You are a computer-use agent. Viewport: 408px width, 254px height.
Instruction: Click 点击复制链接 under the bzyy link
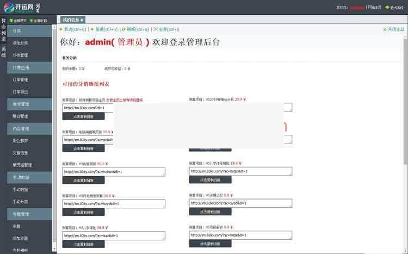[83, 212]
